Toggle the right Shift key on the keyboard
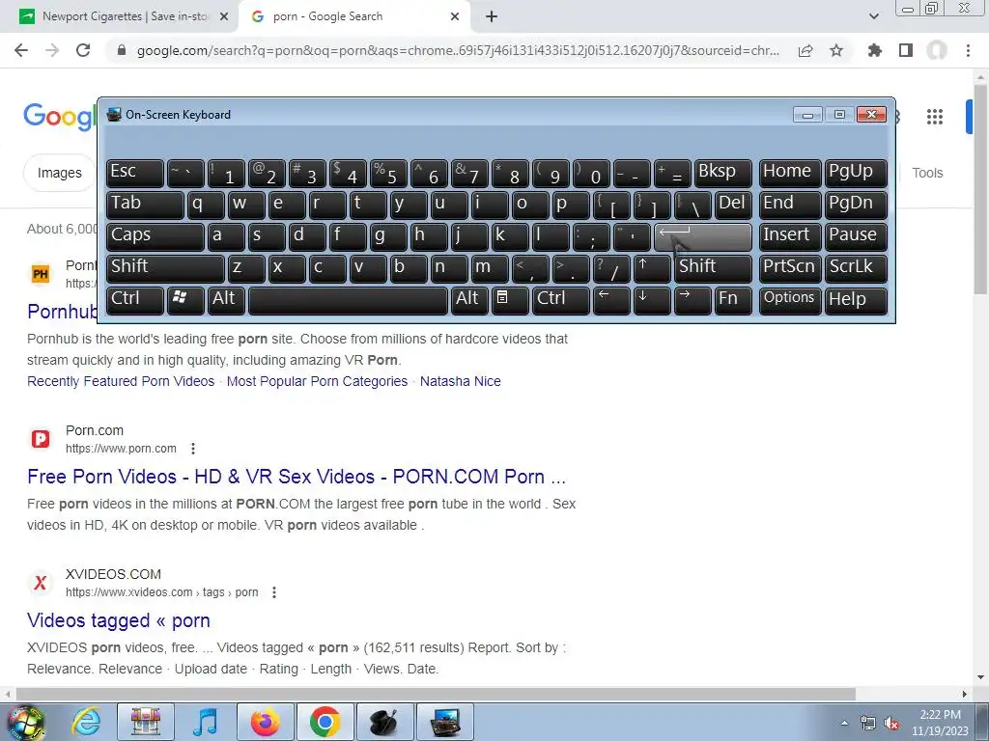The width and height of the screenshot is (989, 741). point(713,268)
